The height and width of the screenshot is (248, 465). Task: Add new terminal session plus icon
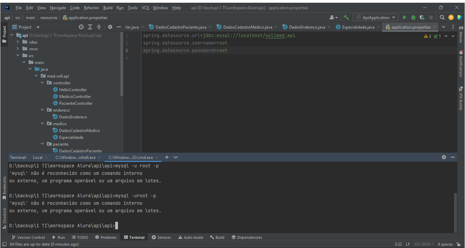click(x=167, y=157)
